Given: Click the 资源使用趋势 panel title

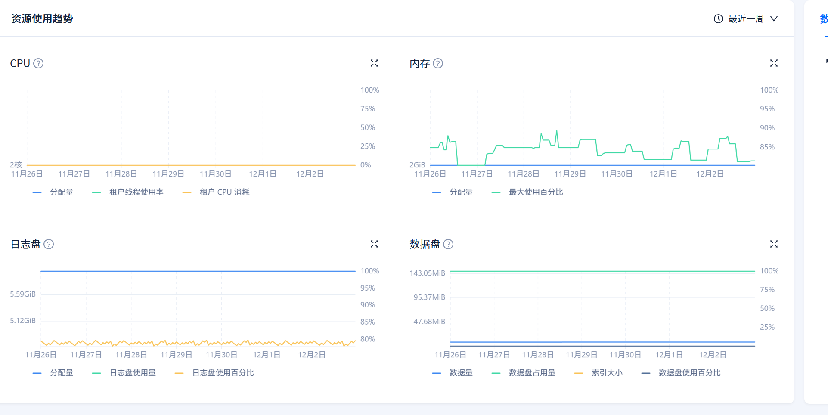Looking at the screenshot, I should tap(42, 19).
